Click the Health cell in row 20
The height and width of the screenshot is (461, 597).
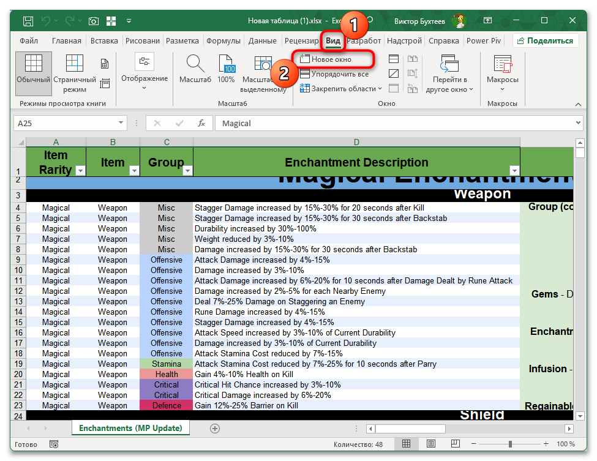click(167, 374)
